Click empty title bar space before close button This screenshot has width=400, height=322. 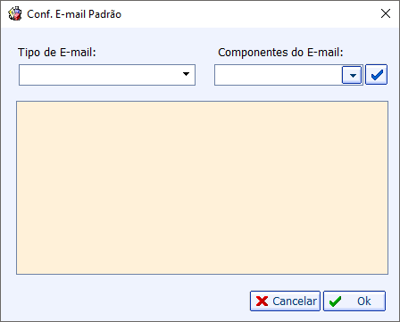coord(250,13)
